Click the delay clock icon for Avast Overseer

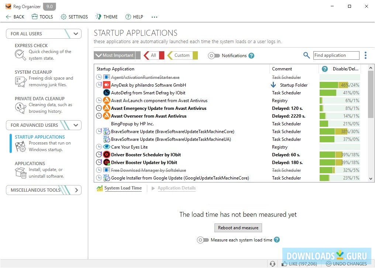tap(99, 116)
